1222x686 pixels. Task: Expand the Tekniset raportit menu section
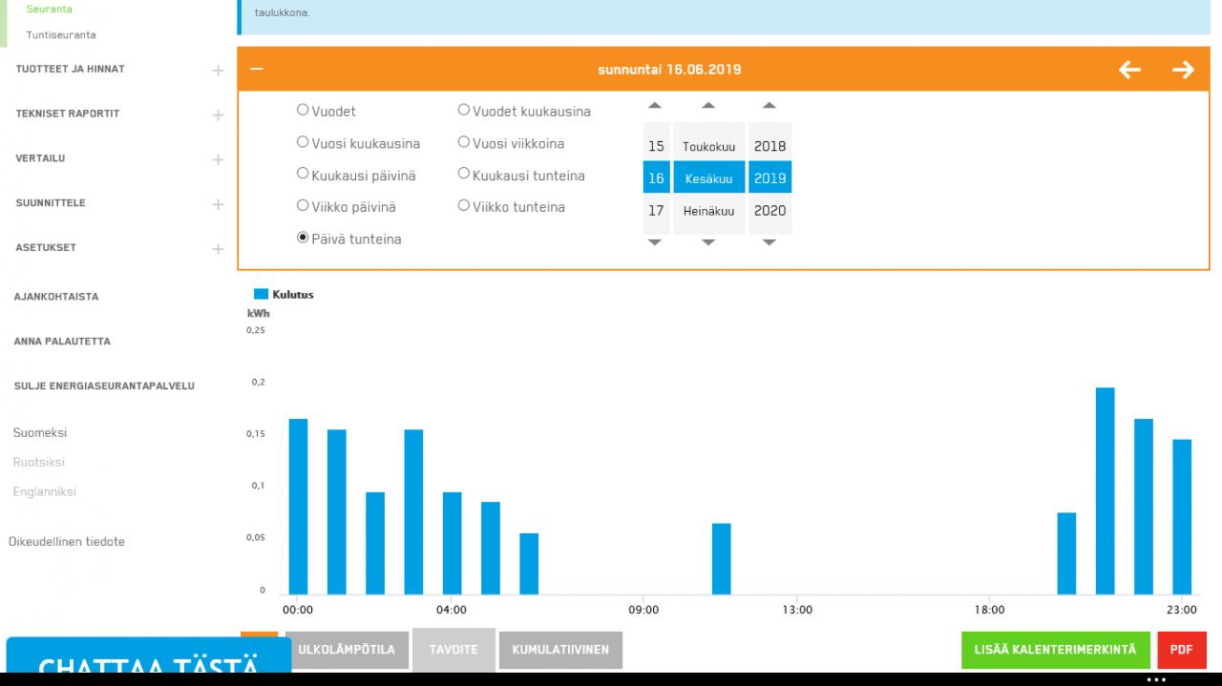(218, 114)
